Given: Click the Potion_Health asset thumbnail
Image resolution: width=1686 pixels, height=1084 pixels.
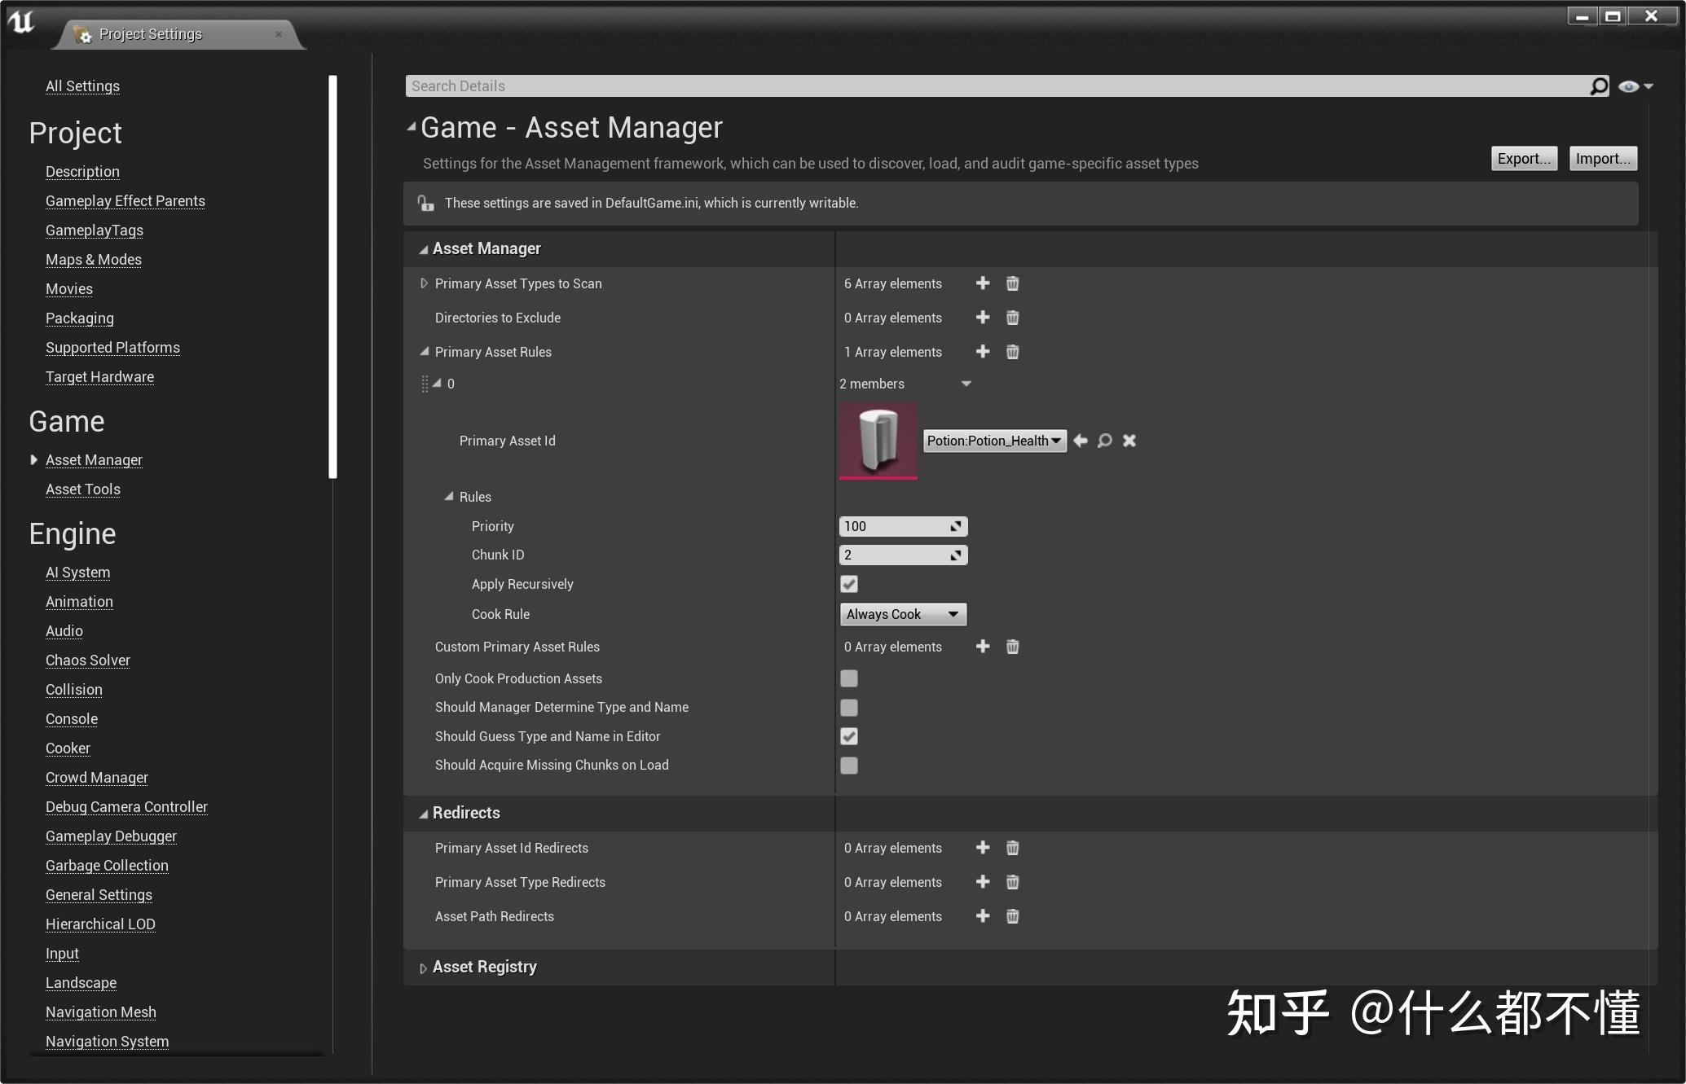Looking at the screenshot, I should (878, 441).
